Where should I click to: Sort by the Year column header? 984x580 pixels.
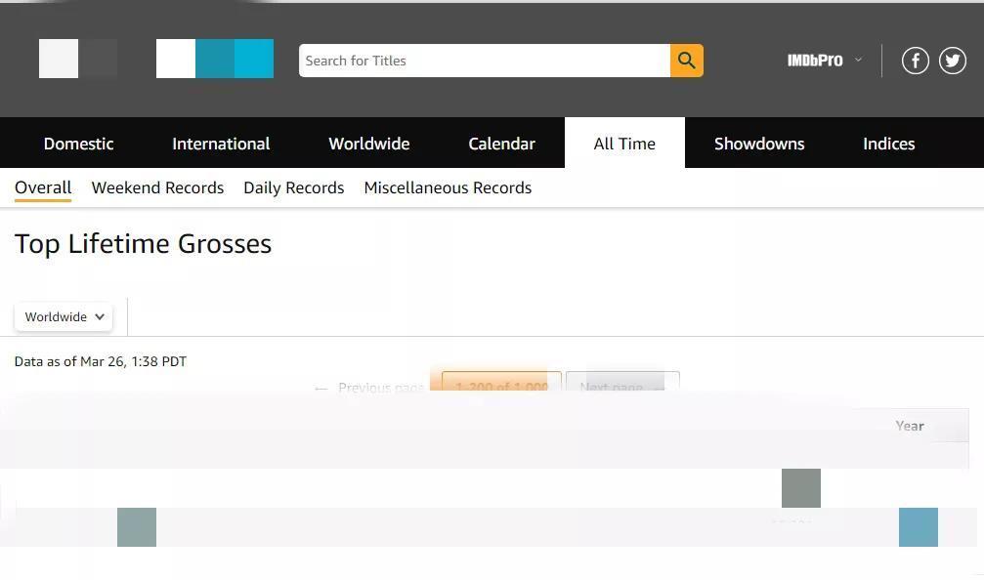pyautogui.click(x=909, y=426)
